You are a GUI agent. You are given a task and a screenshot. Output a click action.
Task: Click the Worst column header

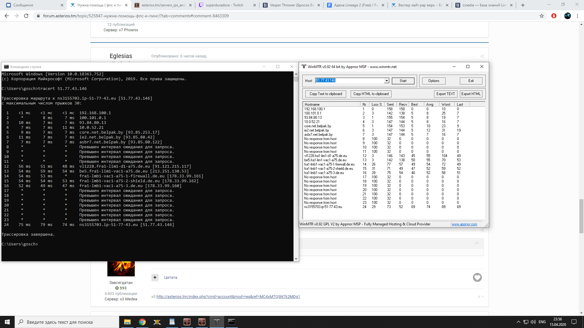(x=447, y=104)
